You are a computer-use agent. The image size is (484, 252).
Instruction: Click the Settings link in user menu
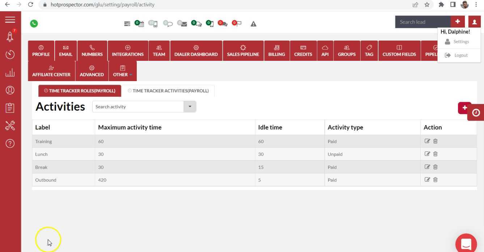pyautogui.click(x=461, y=42)
